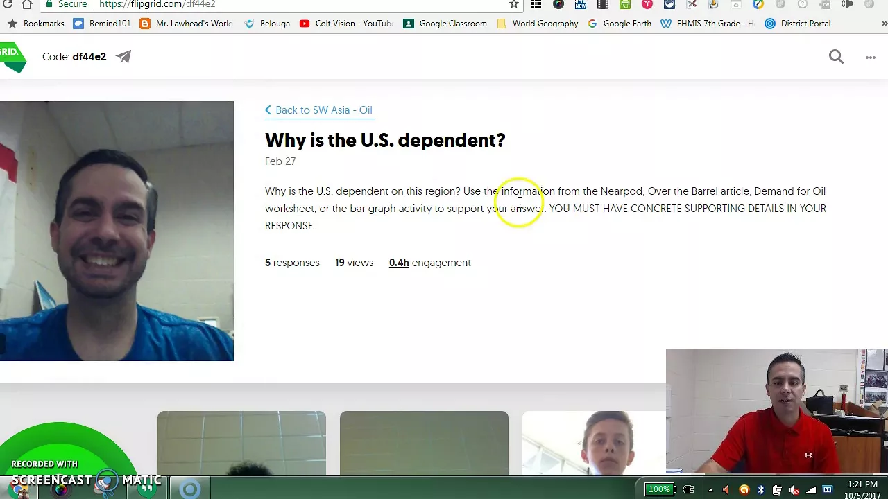Open Remind101 bookmark
This screenshot has height=499, width=888.
point(102,24)
